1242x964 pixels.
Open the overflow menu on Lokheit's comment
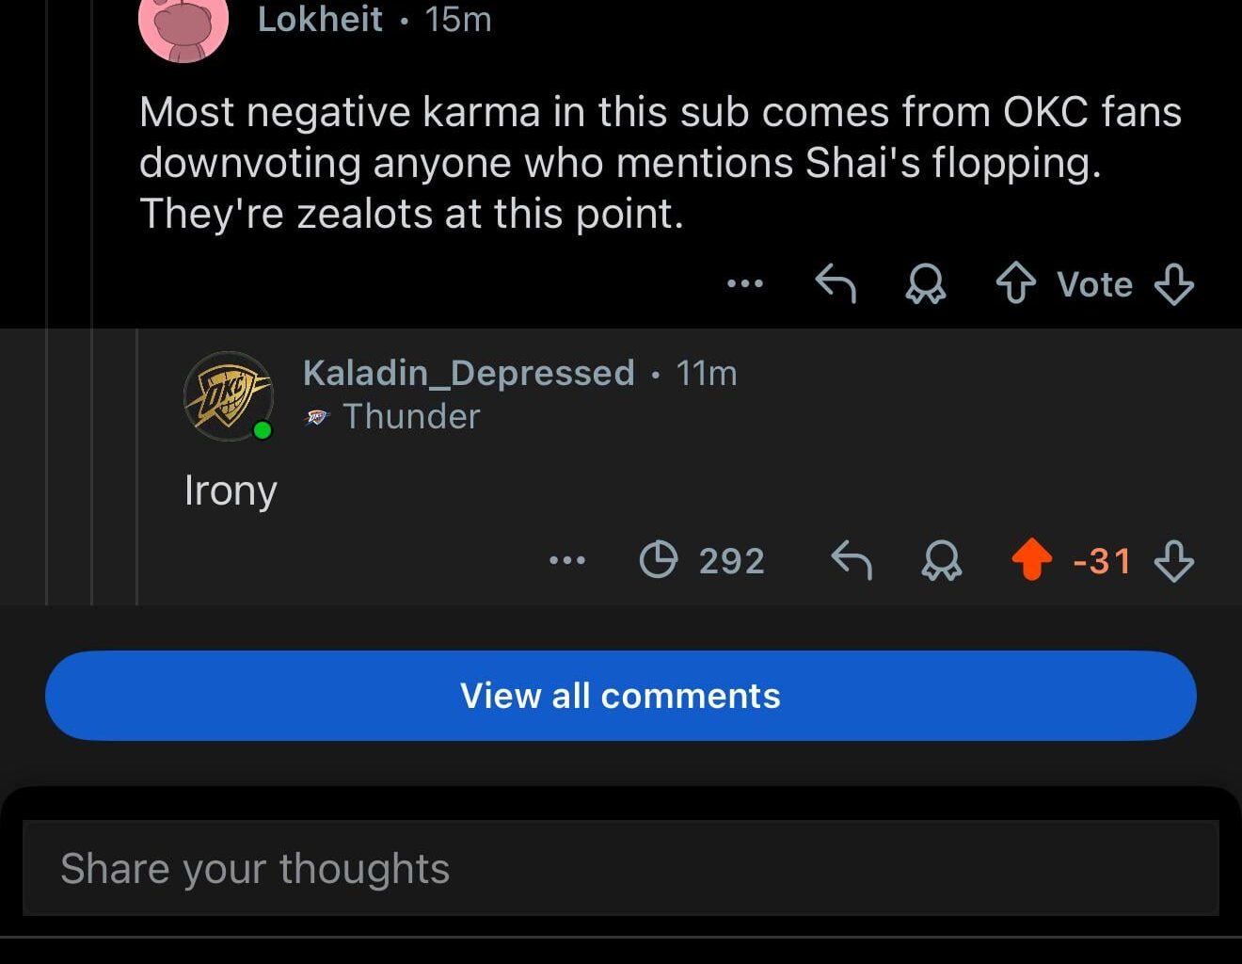click(x=744, y=283)
